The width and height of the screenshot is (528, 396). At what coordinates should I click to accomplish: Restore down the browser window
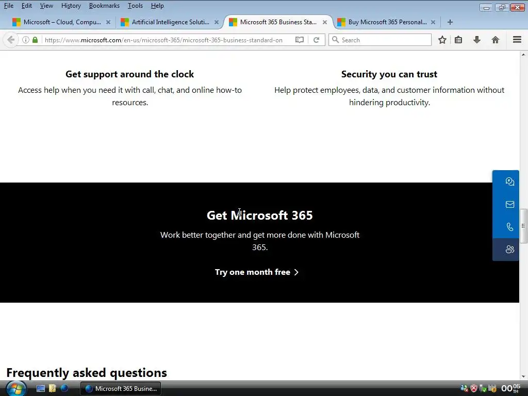(502, 7)
